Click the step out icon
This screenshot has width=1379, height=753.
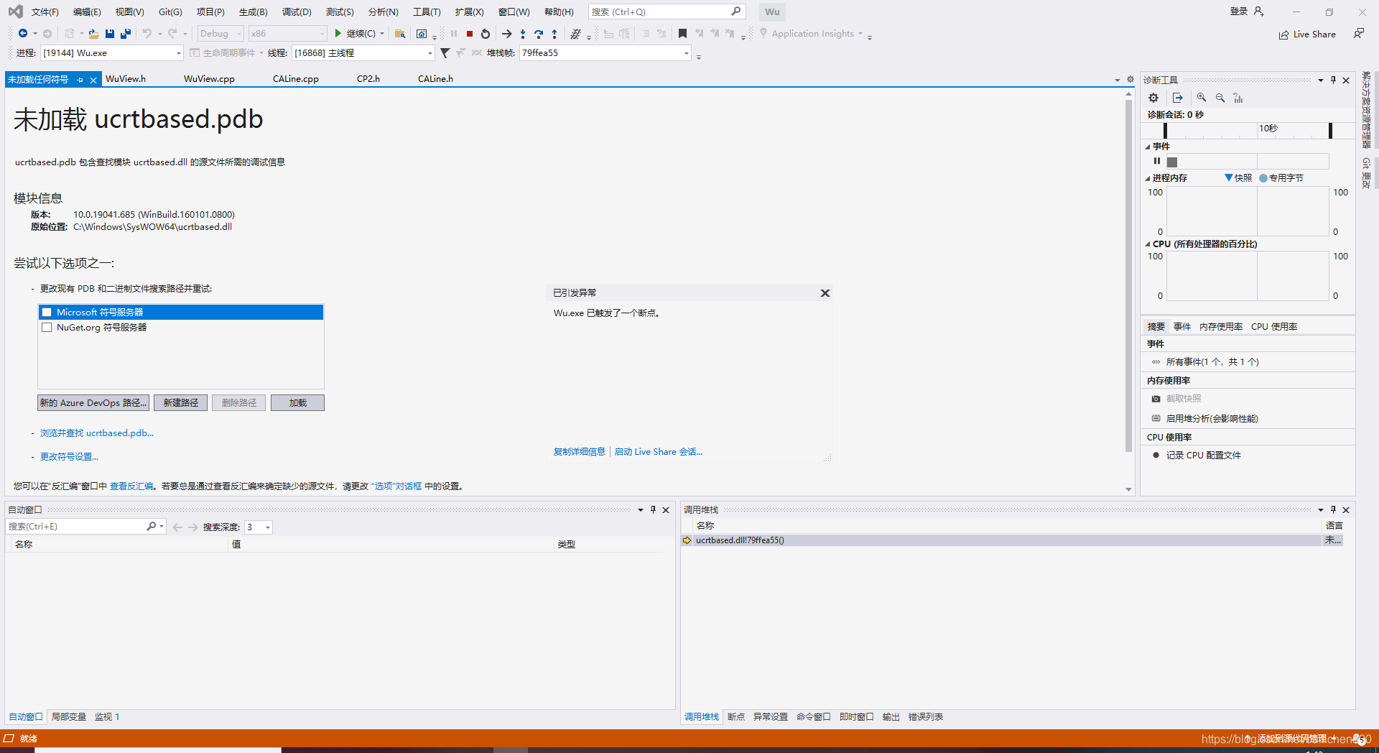[x=554, y=34]
